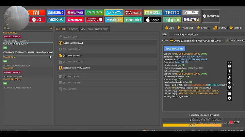Click the [EDL] BACKUP EFS button
This screenshot has width=245, height=137.
(107, 76)
